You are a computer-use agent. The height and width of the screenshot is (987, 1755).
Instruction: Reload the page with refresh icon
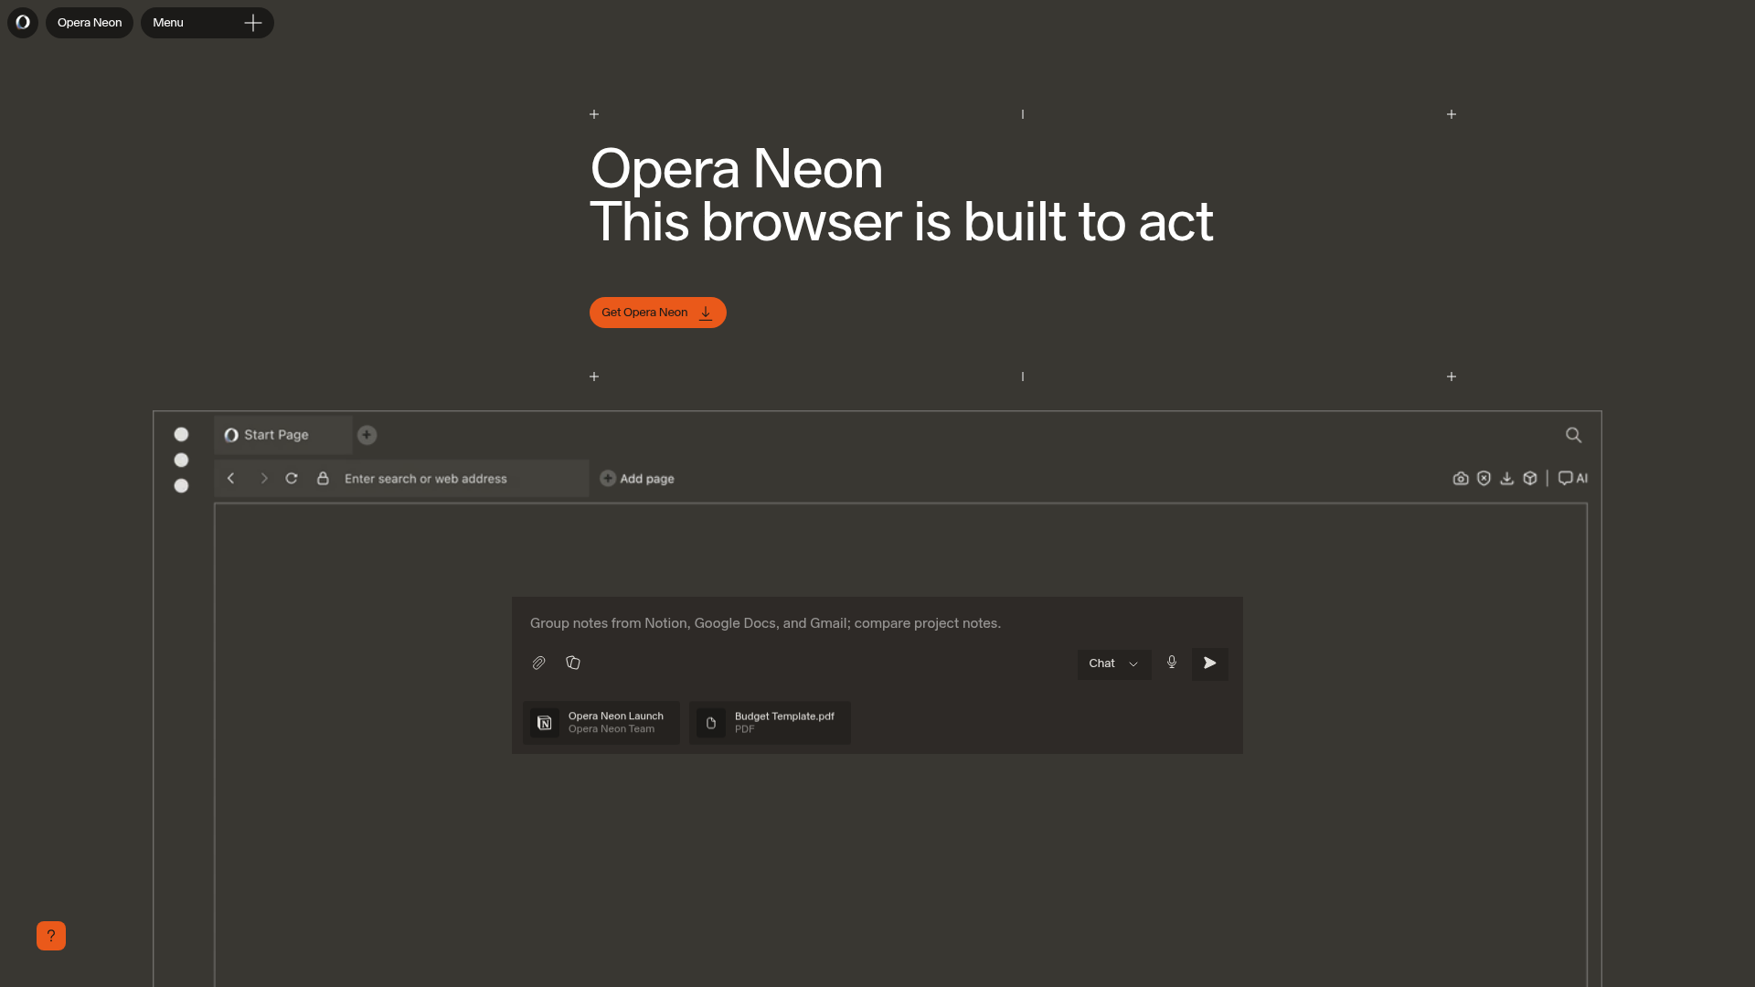coord(292,478)
